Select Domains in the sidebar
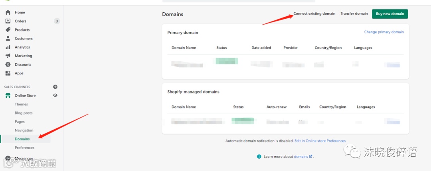The height and width of the screenshot is (171, 431). click(22, 139)
